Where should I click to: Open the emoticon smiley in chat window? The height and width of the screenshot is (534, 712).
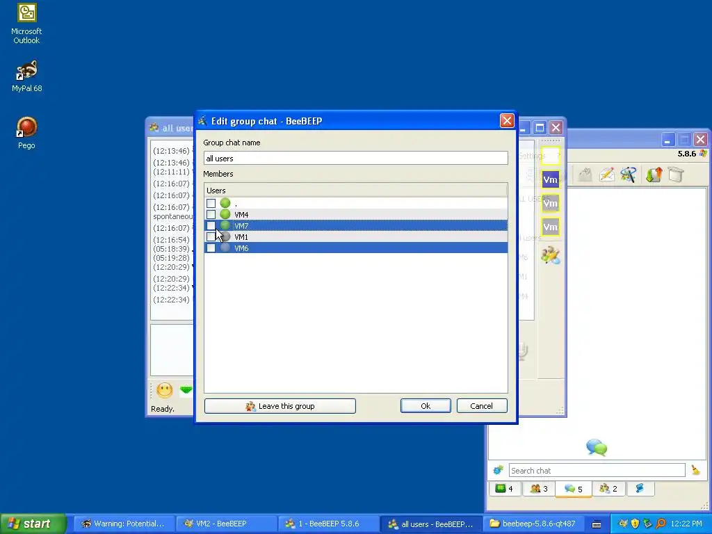click(x=164, y=390)
